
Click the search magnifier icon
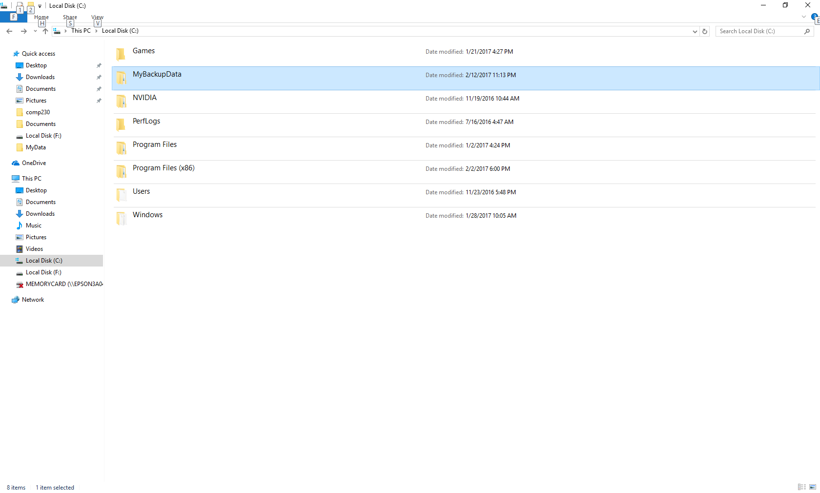pyautogui.click(x=807, y=31)
